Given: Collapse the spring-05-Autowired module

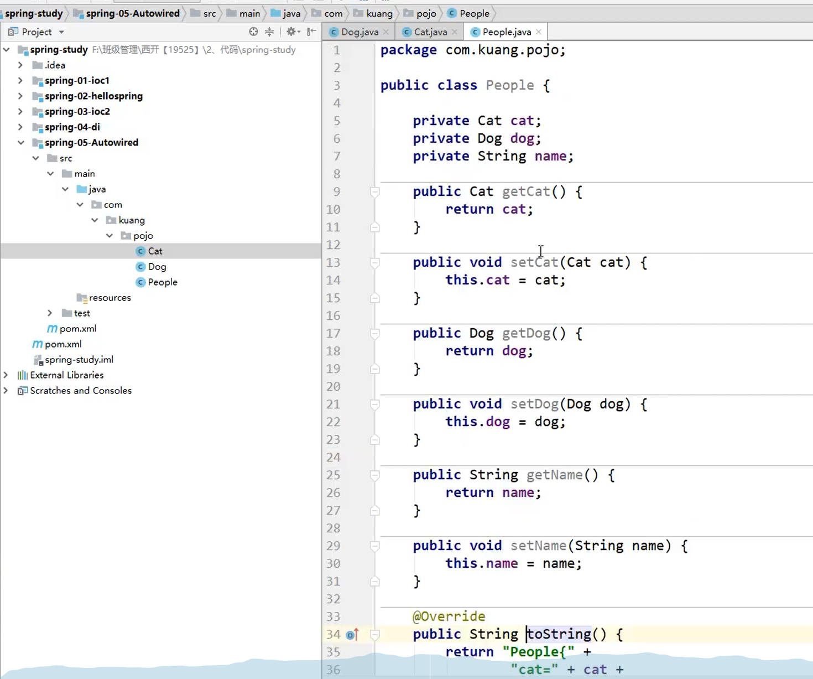Looking at the screenshot, I should [x=20, y=143].
